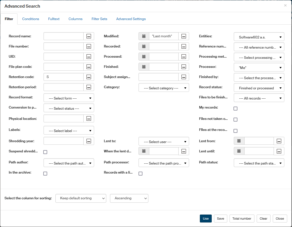Click the calendar icon beside Modified field
Screen dimensions: 292x227
point(144,36)
